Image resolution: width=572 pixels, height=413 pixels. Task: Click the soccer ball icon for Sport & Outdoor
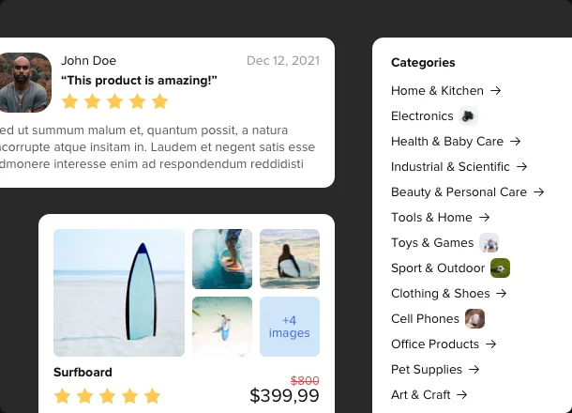coord(500,268)
